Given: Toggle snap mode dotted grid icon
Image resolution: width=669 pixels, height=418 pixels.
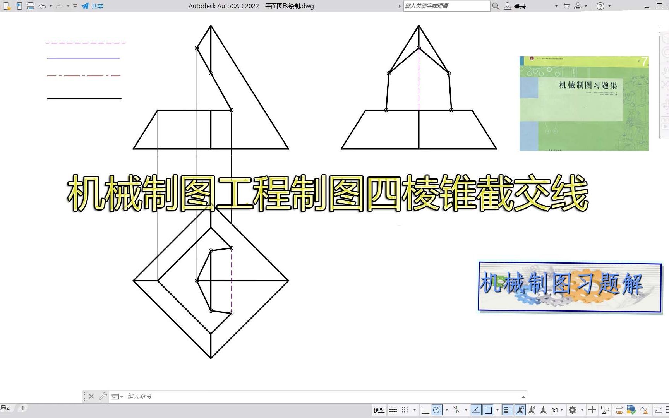Looking at the screenshot, I should (405, 410).
